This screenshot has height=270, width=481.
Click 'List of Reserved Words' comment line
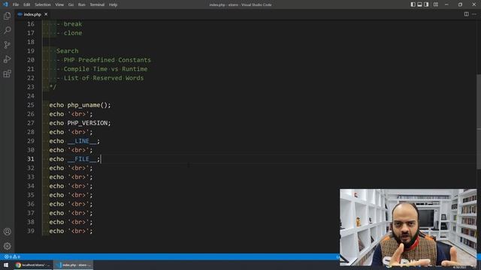click(x=104, y=78)
